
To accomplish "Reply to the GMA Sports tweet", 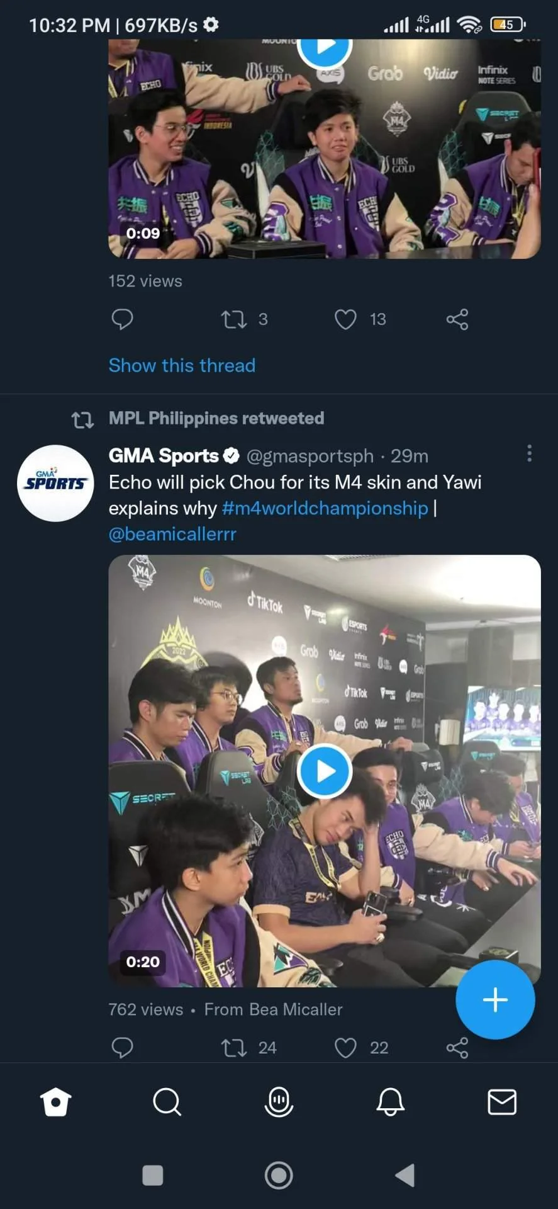I will coord(122,1048).
